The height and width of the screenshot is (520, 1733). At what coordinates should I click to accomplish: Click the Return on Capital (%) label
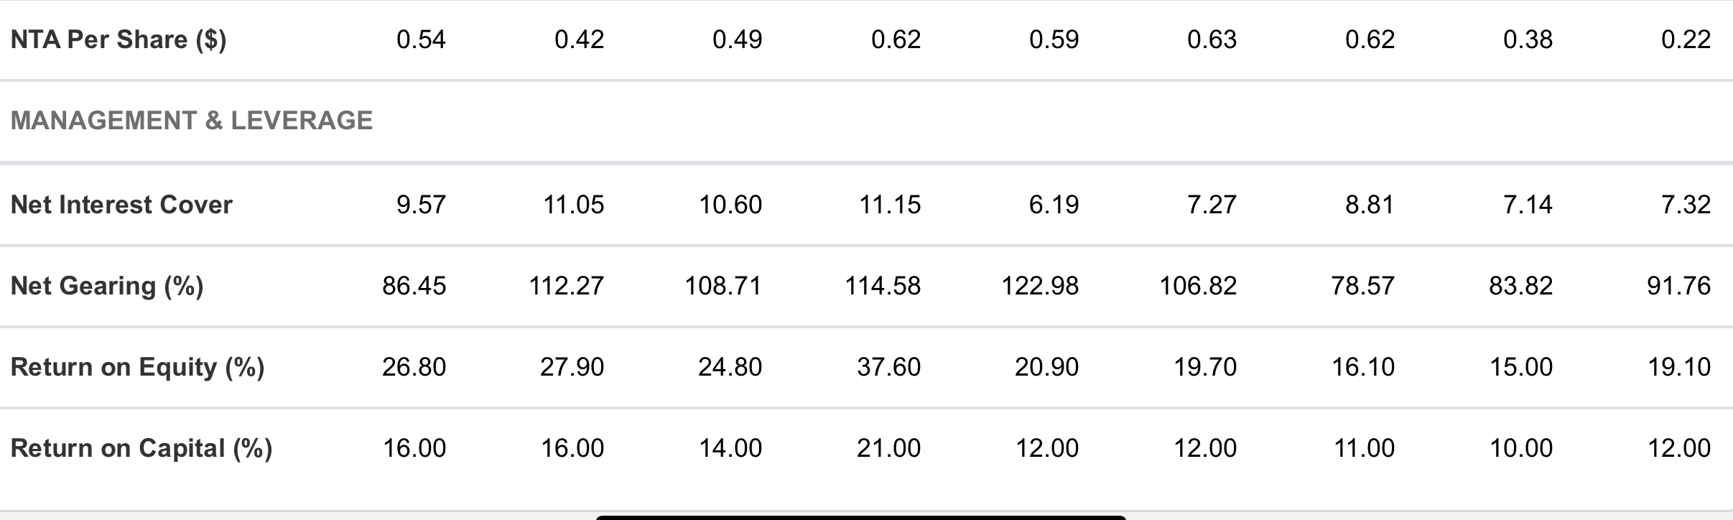pyautogui.click(x=141, y=449)
